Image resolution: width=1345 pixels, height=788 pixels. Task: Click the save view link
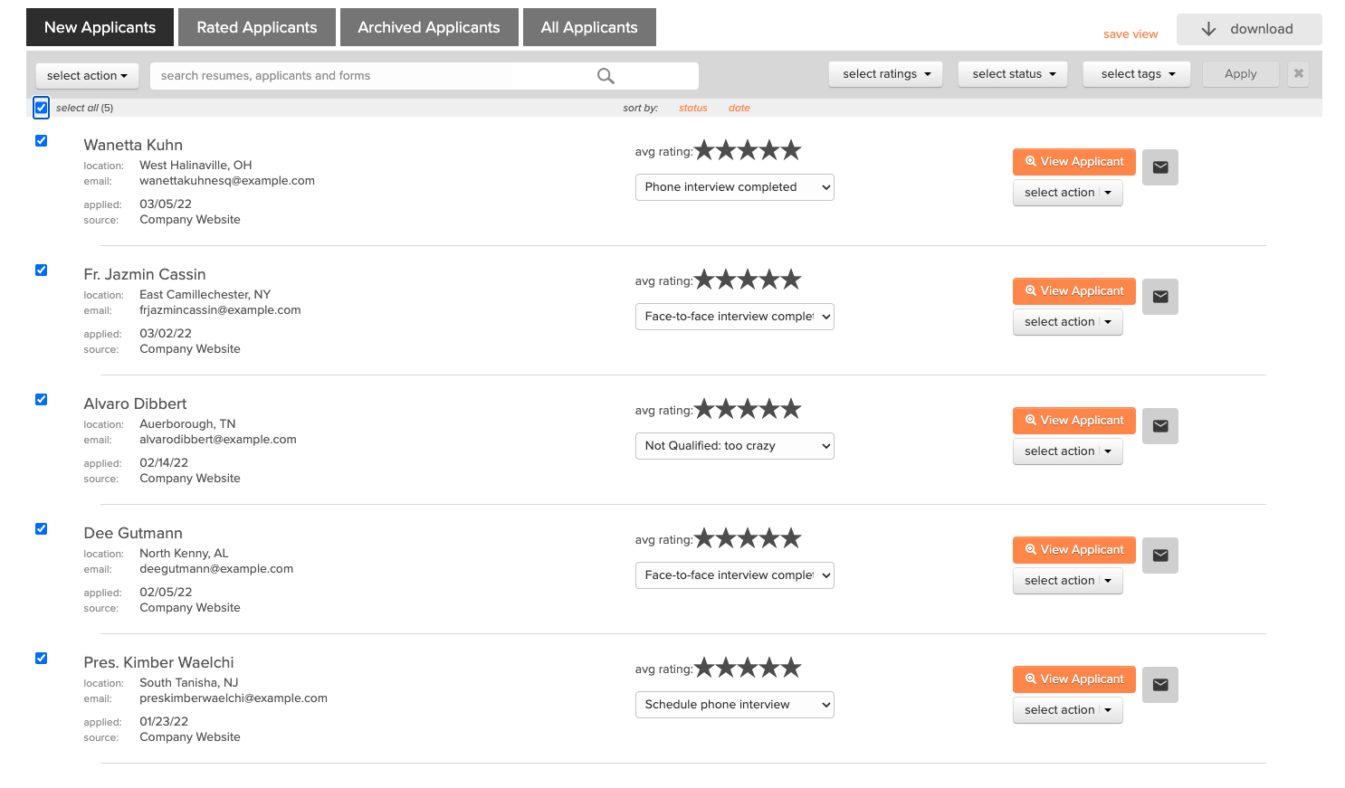click(x=1130, y=34)
